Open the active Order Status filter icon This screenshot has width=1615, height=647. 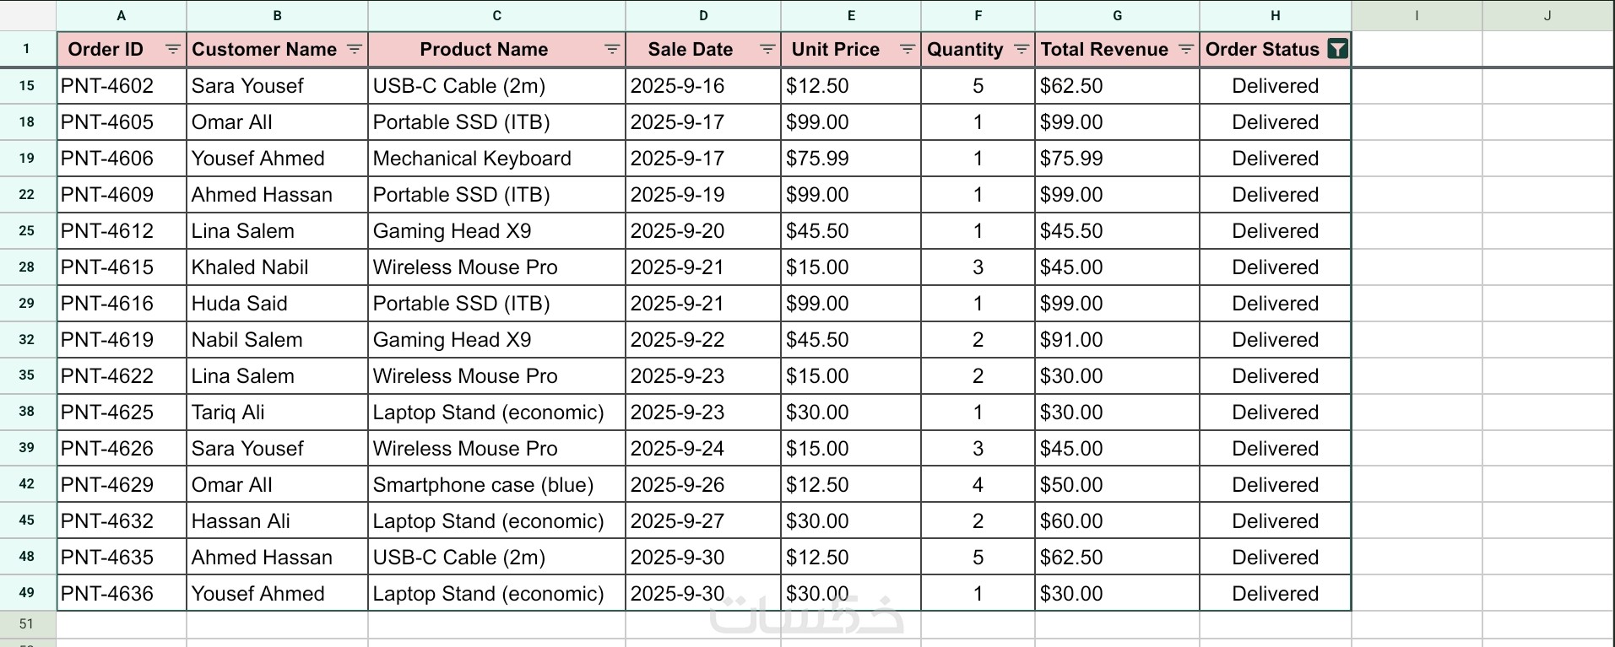[x=1337, y=50]
